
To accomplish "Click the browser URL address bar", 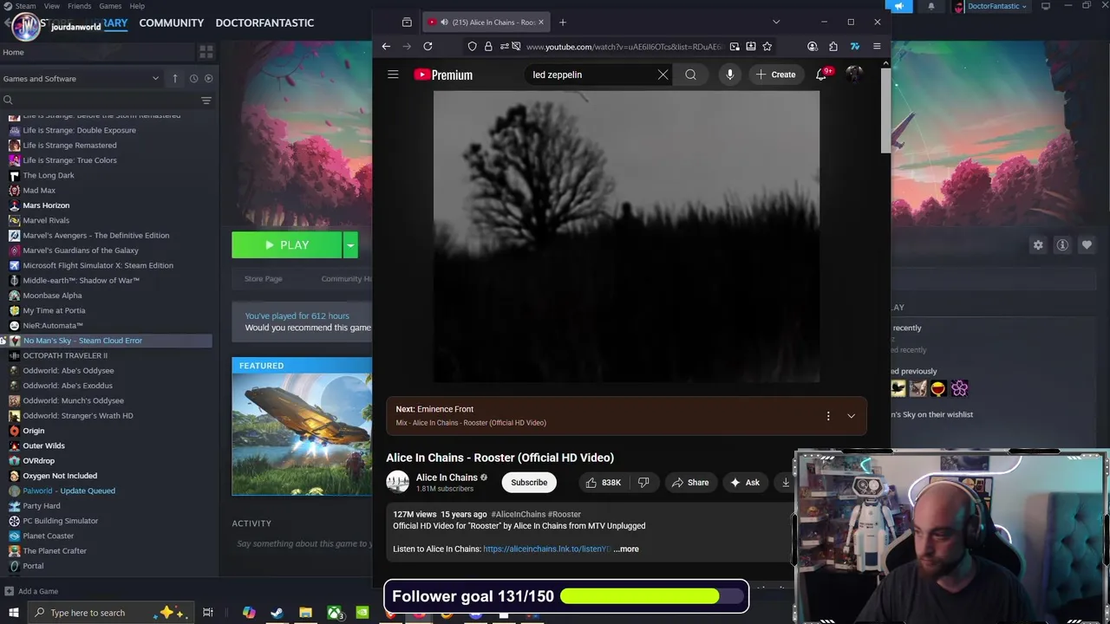I will tap(624, 46).
